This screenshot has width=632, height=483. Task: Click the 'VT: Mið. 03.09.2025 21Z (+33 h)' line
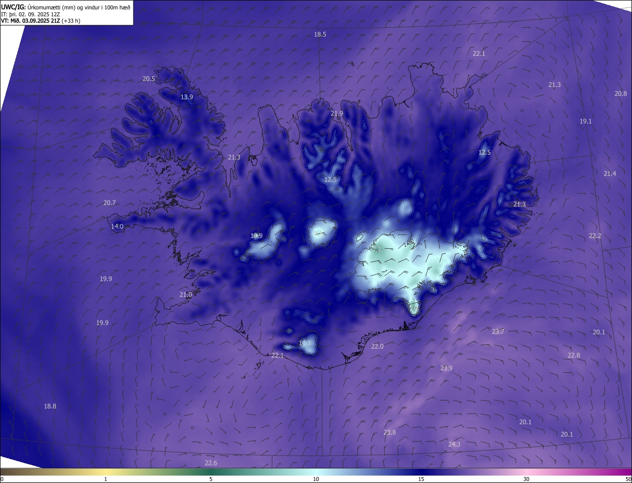40,21
